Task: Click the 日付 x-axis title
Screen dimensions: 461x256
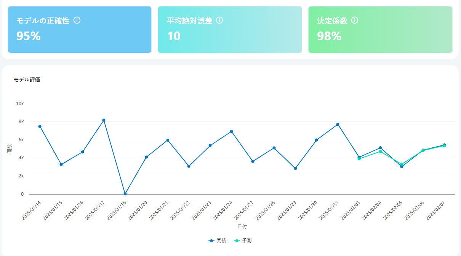Action: [242, 226]
